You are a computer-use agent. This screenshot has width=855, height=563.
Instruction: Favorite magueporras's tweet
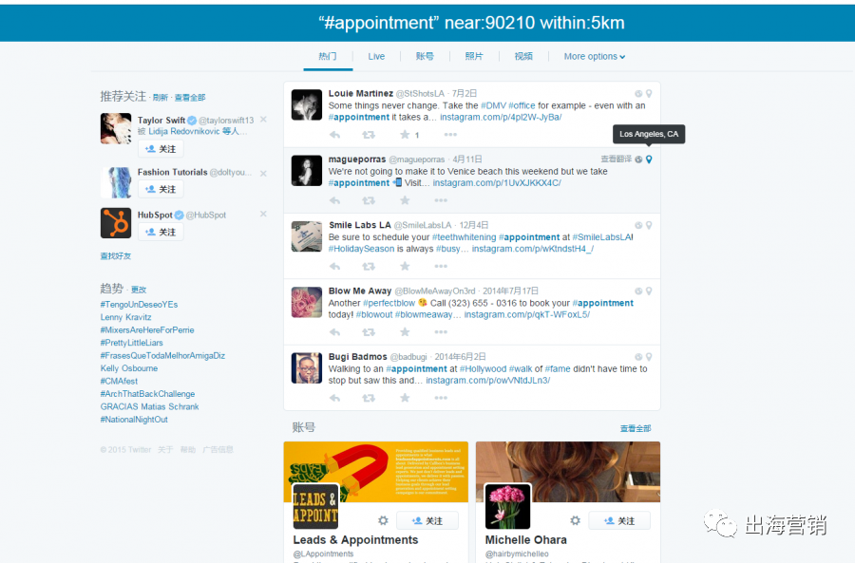(x=405, y=200)
